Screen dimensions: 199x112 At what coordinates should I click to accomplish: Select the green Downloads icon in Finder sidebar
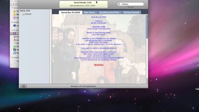[x=15, y=46]
